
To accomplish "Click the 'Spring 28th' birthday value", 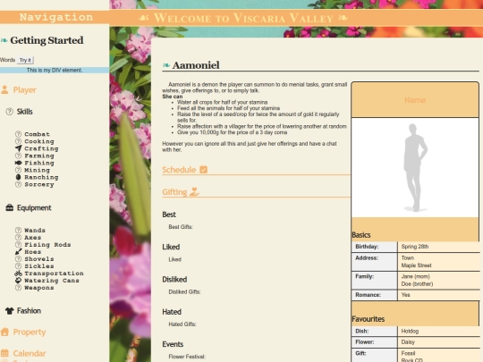I will (415, 247).
